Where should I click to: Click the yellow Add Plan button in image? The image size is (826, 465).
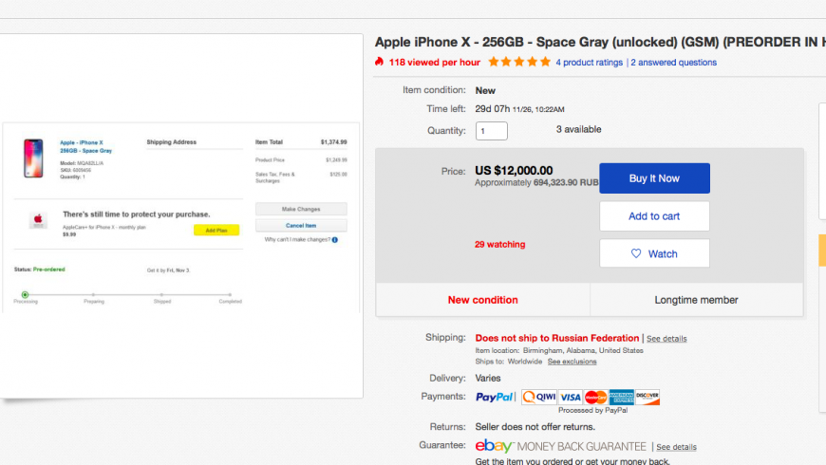(216, 231)
